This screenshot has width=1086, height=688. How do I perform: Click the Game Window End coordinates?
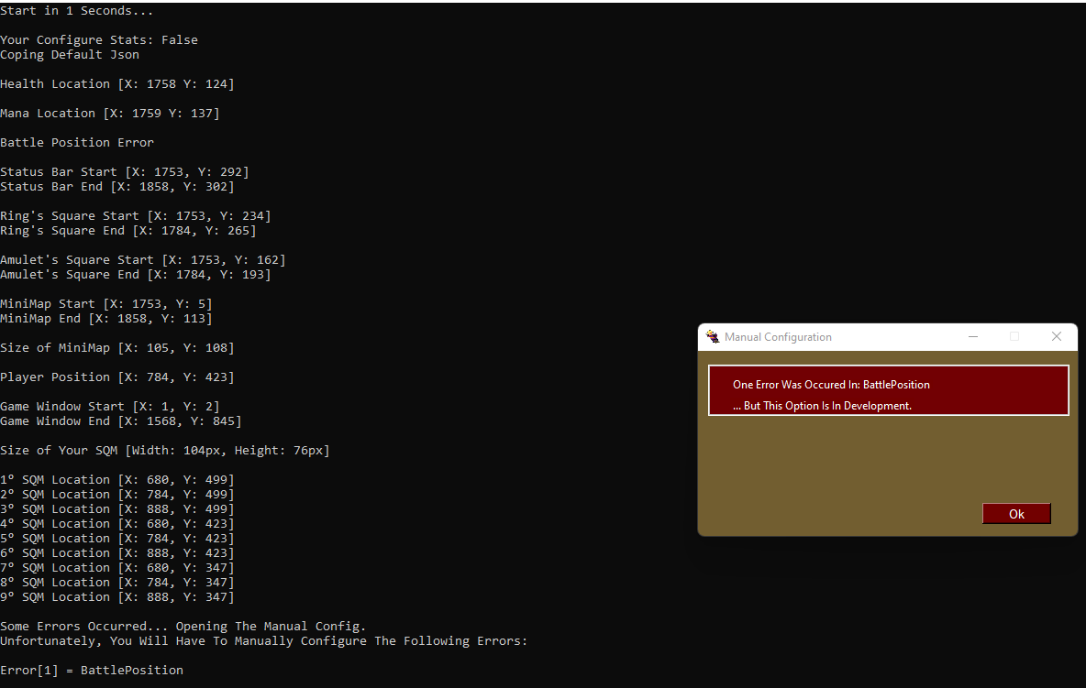(120, 420)
